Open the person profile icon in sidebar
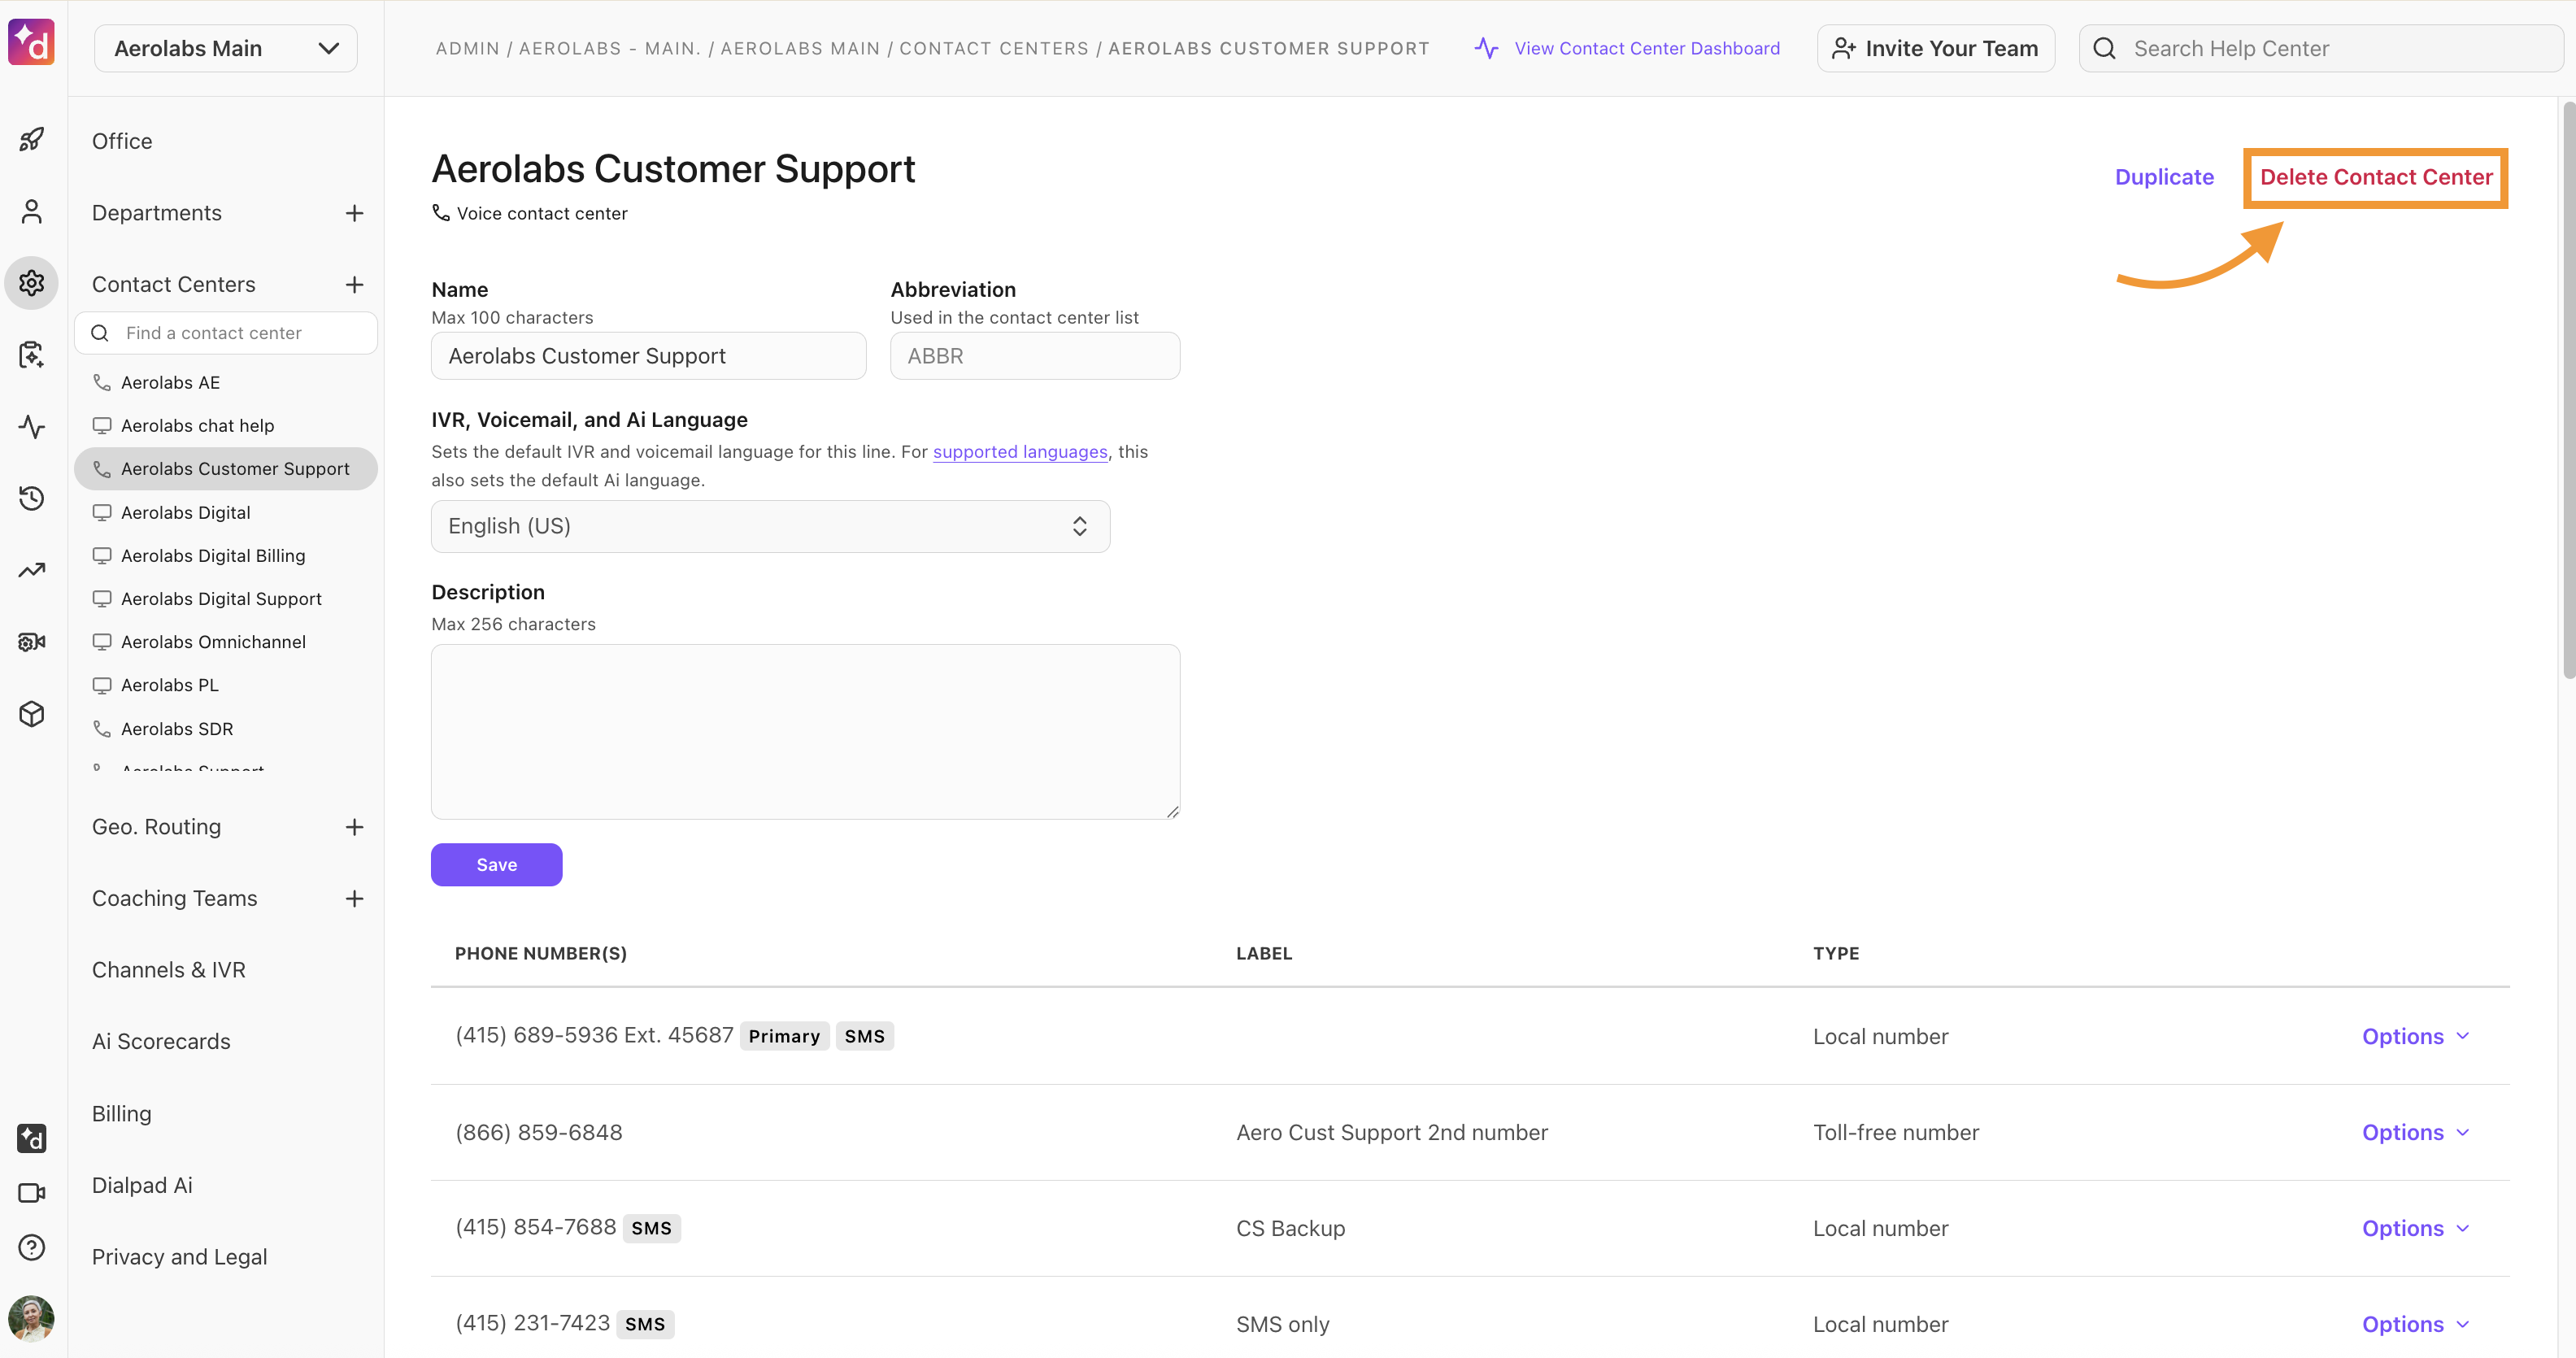The image size is (2576, 1358). (32, 211)
